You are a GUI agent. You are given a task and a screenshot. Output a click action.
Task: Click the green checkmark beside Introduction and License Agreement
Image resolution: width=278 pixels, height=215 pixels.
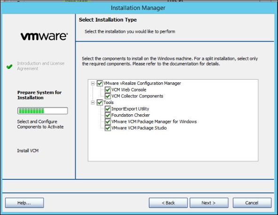click(9, 67)
